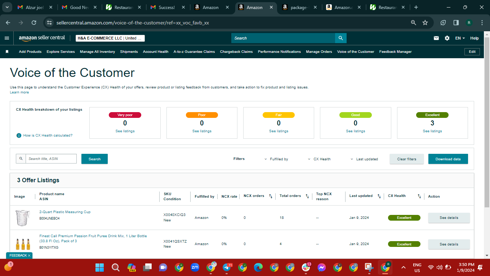Show hidden icons in the system tray
Screen dimensions: 490x276
403,267
